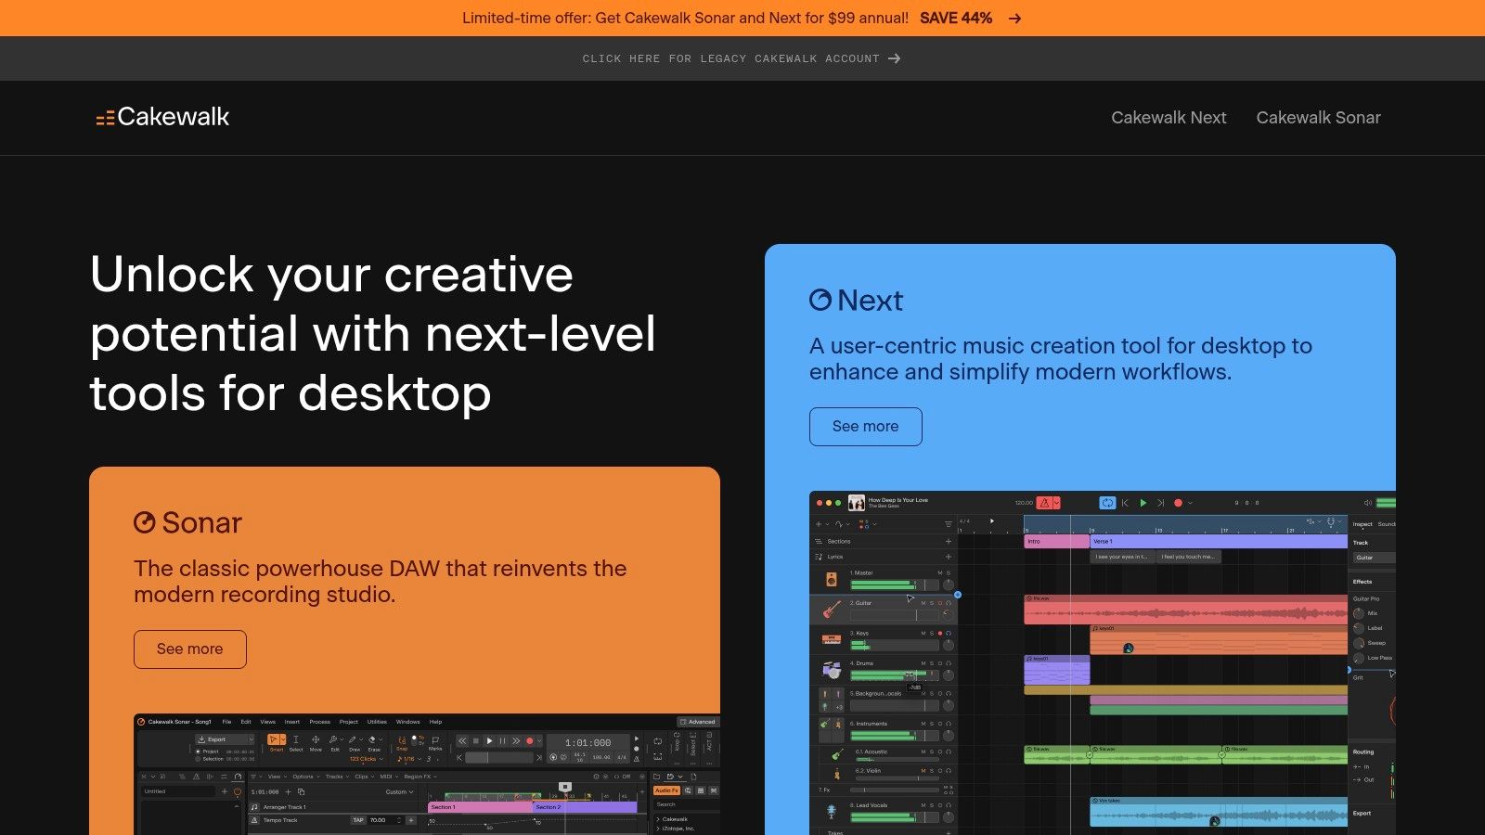Open the Custom dropdown beside Sonar timecode
The height and width of the screenshot is (835, 1485).
pyautogui.click(x=399, y=792)
